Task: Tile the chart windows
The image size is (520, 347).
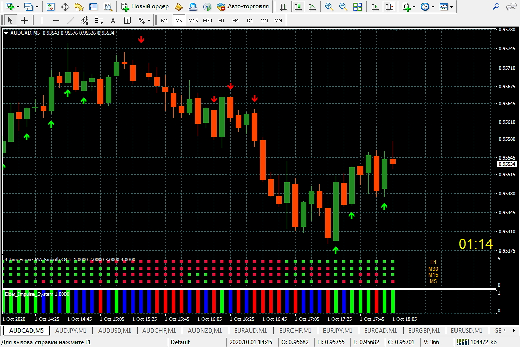Action: (x=357, y=6)
